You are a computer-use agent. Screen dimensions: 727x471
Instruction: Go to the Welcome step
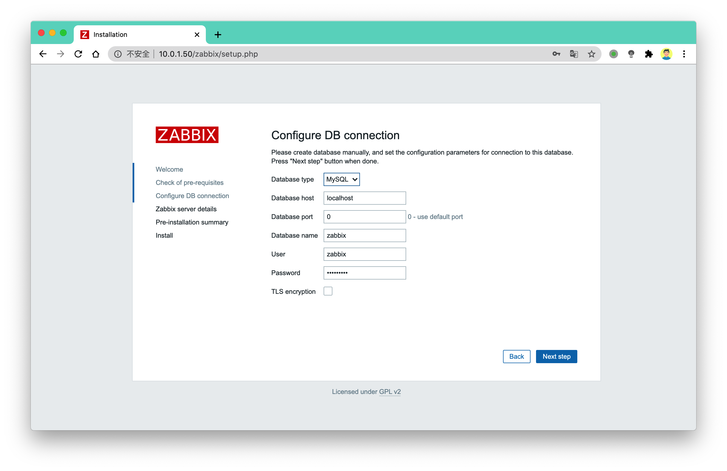click(x=169, y=169)
